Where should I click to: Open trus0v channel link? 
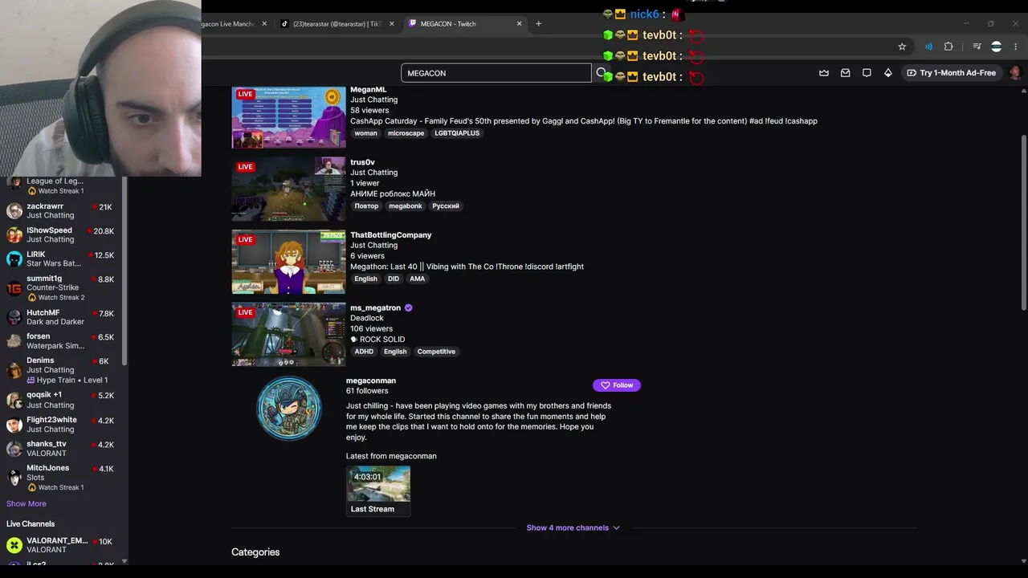(x=362, y=162)
